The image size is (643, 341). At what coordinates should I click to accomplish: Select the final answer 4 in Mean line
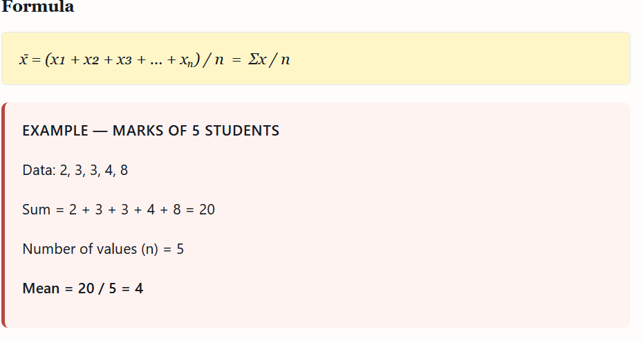click(139, 288)
